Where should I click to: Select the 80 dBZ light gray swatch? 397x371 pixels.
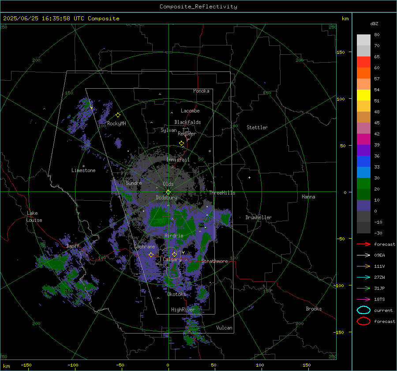coord(363,40)
